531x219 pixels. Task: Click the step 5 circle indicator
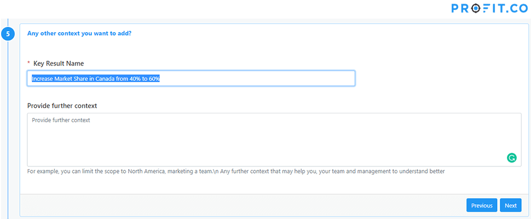click(8, 34)
